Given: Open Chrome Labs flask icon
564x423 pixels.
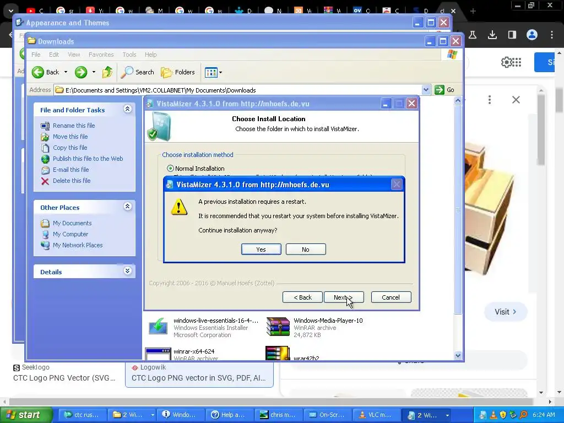Looking at the screenshot, I should point(473,35).
